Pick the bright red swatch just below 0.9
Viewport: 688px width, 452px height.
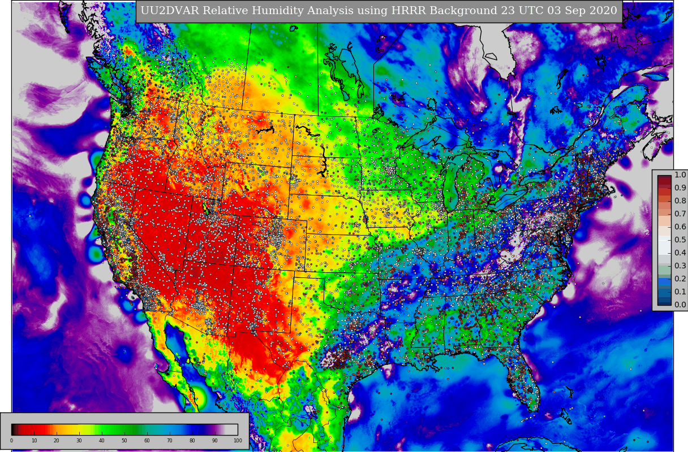click(664, 192)
